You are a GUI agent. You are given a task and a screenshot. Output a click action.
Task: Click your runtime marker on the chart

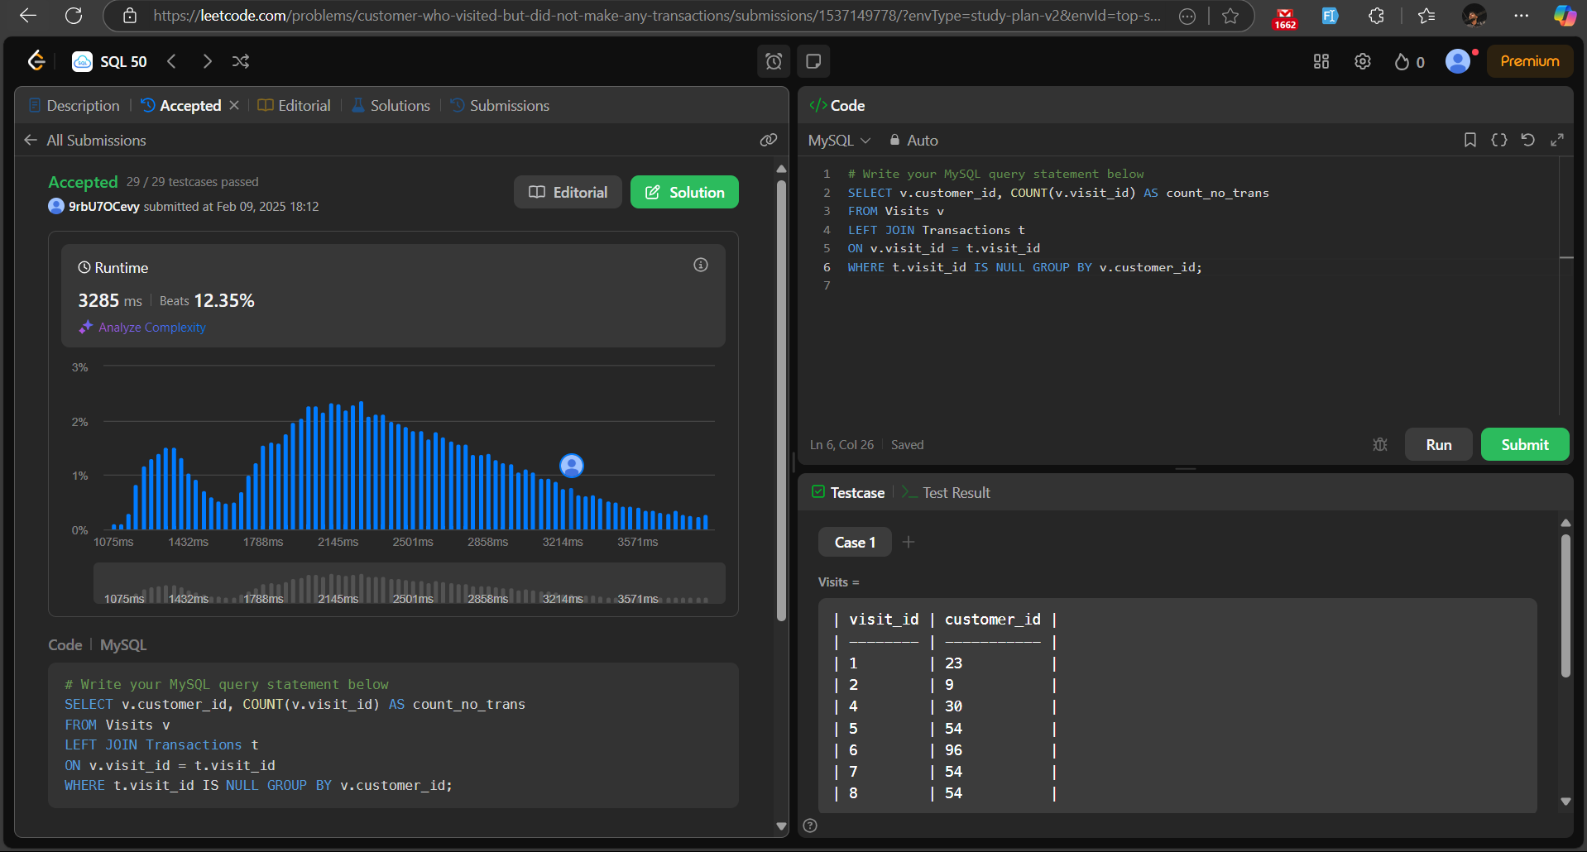tap(572, 466)
